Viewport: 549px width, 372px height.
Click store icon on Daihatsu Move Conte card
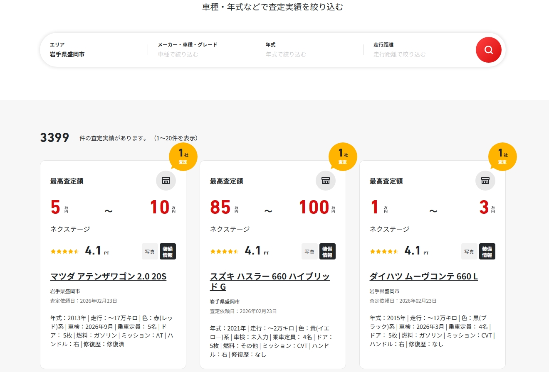click(485, 181)
